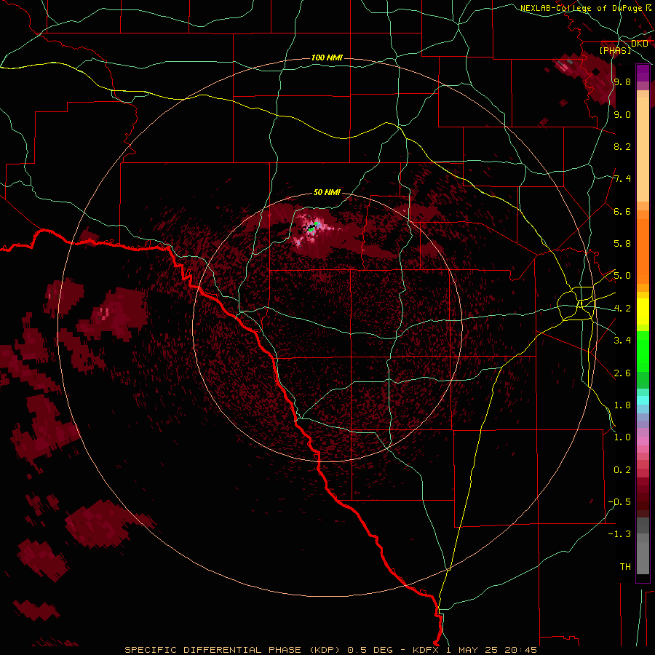The width and height of the screenshot is (655, 655).
Task: Click the TH threshold label on color scale
Action: (x=625, y=567)
